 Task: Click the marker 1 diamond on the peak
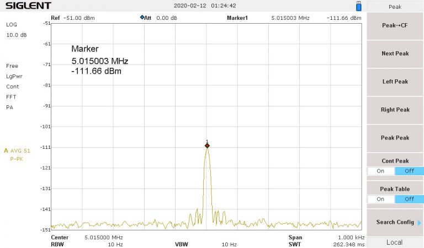click(x=207, y=145)
